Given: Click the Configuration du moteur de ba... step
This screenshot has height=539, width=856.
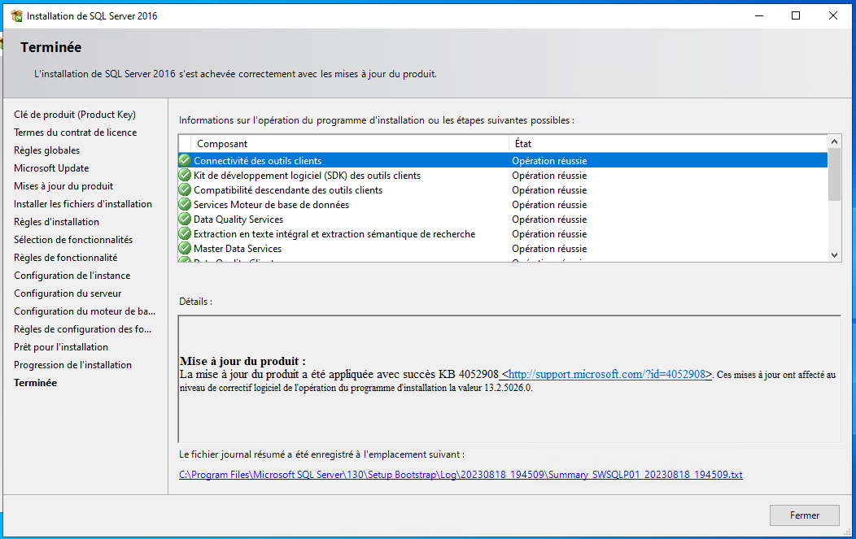Looking at the screenshot, I should pos(85,311).
